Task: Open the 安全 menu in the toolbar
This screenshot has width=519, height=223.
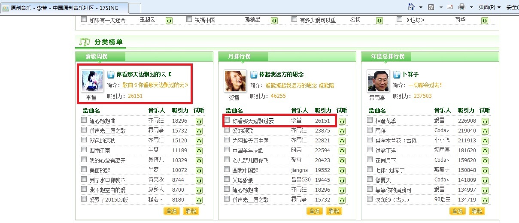Action: [x=512, y=7]
